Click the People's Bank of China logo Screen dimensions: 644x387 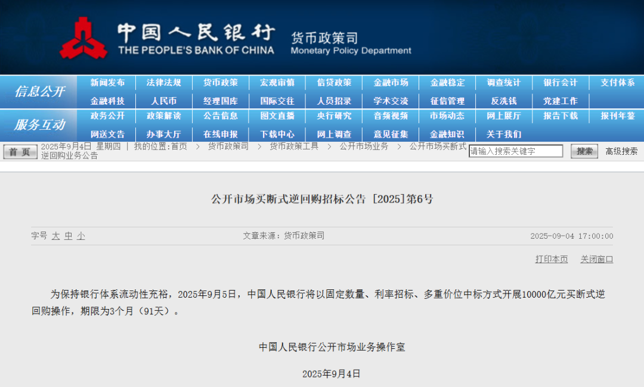point(85,37)
